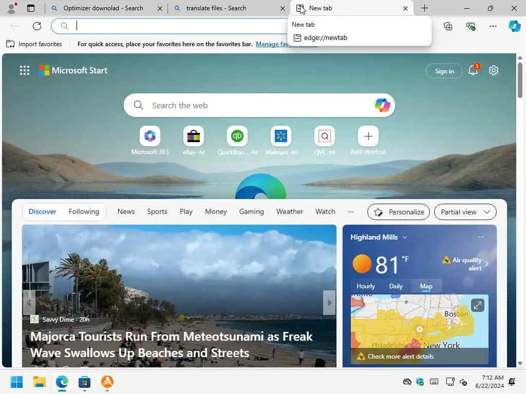Open Windows Start menu

[x=16, y=382]
